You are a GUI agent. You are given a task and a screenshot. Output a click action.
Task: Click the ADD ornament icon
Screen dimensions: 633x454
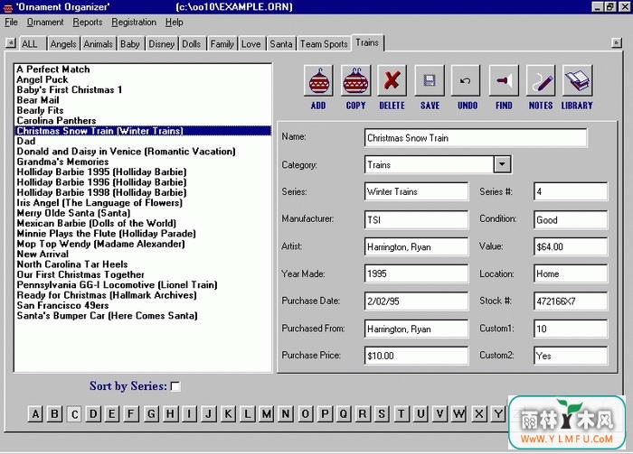tap(318, 80)
